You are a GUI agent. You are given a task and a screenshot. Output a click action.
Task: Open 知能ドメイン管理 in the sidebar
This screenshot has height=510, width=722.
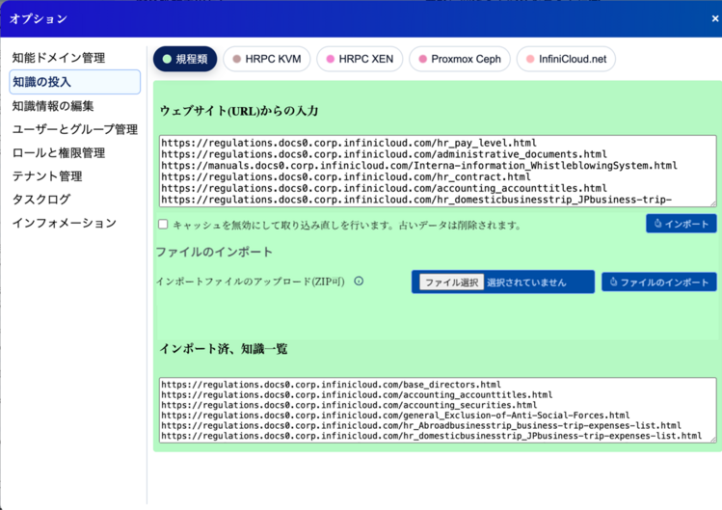(x=59, y=58)
